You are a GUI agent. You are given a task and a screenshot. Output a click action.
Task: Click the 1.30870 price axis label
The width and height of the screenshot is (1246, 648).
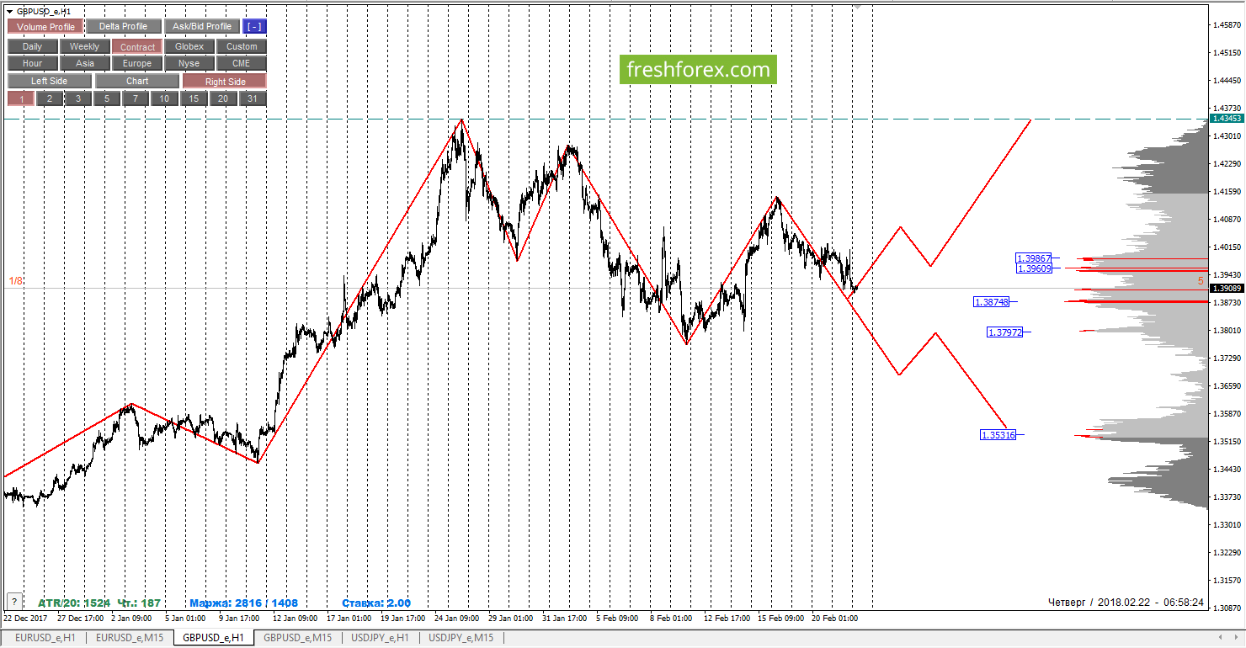1228,608
